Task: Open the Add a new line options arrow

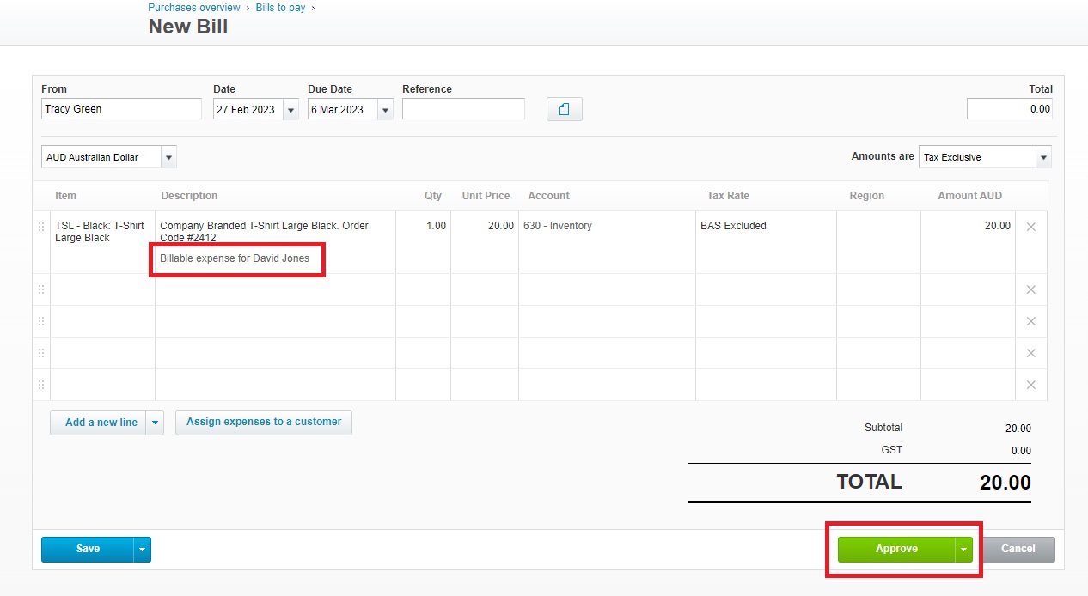Action: (x=155, y=423)
